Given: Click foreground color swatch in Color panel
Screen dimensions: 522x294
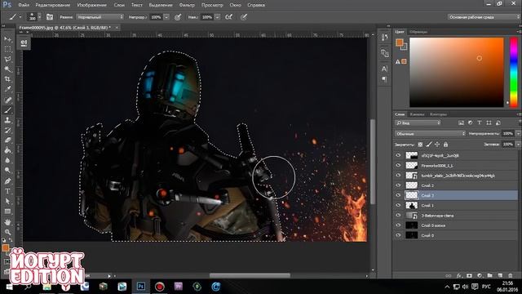Looking at the screenshot, I should 399,42.
